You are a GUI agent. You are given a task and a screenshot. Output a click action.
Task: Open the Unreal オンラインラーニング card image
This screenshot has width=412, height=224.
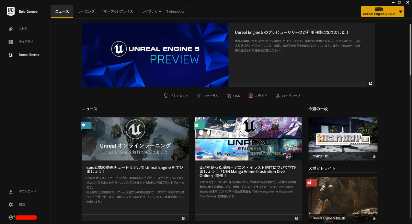pyautogui.click(x=135, y=139)
